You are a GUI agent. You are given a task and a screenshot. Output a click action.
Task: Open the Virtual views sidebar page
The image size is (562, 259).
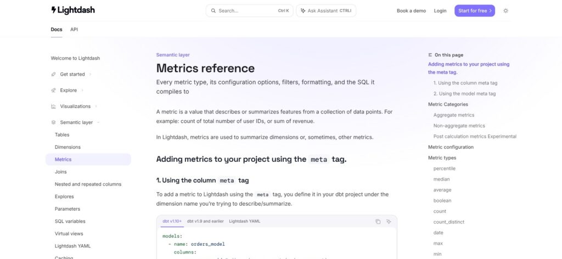pos(69,234)
